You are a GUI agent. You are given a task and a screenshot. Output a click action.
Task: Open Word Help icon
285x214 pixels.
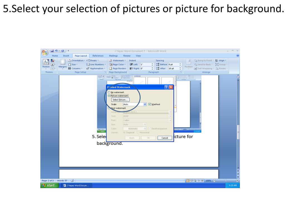238,55
